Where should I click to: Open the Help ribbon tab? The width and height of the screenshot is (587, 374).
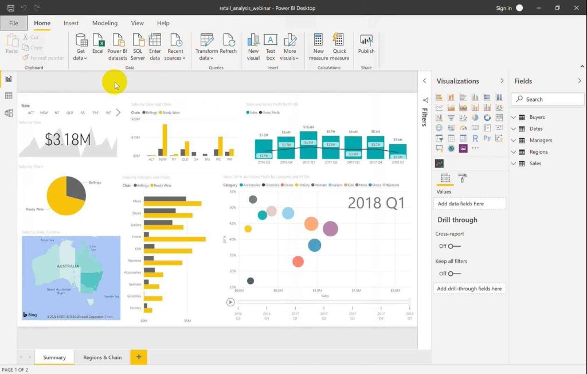[163, 23]
